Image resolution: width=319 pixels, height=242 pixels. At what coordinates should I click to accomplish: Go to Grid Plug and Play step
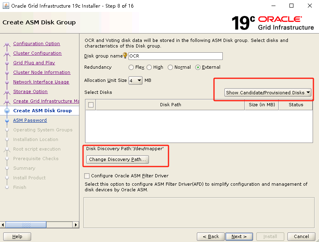click(x=34, y=63)
